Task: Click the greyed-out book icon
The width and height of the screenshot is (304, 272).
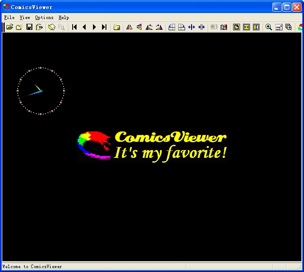Action: click(214, 27)
